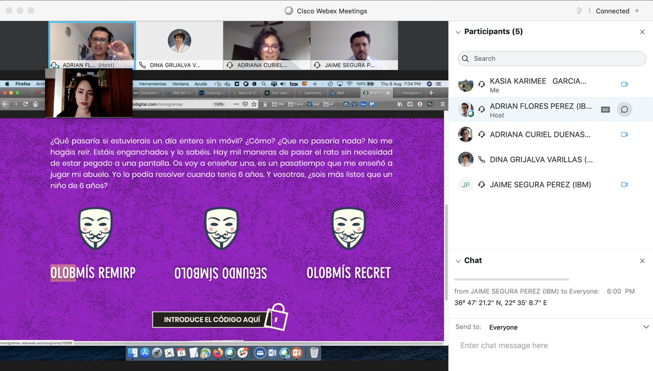This screenshot has width=653, height=371.
Task: Click the upside-down SEGUNDO SÍMBOLO label
Action: [221, 273]
